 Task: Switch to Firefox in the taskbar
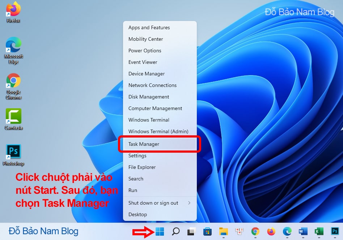(271, 231)
